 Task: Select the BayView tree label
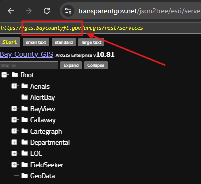[43, 109]
